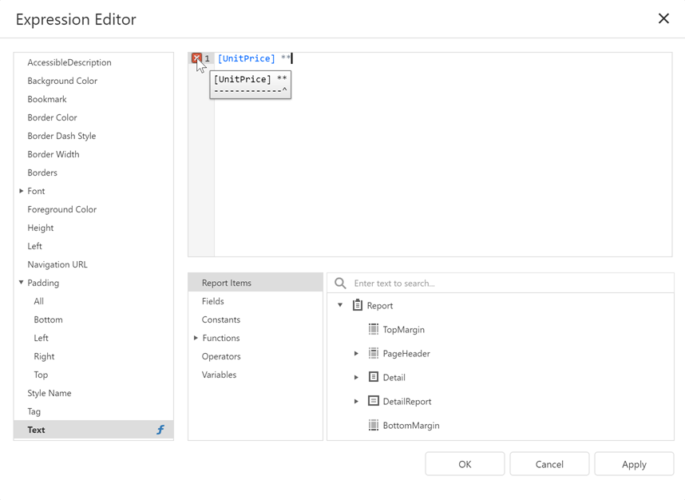The height and width of the screenshot is (500, 685).
Task: Expand the Font property group
Action: [20, 191]
